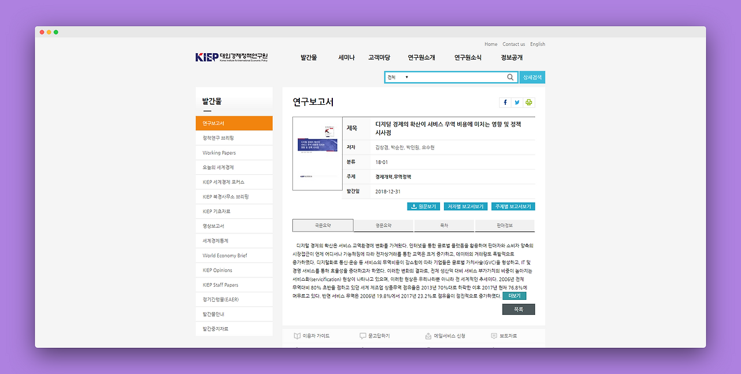The height and width of the screenshot is (374, 741).
Task: Select 연구보고서 in the sidebar
Action: tap(234, 123)
